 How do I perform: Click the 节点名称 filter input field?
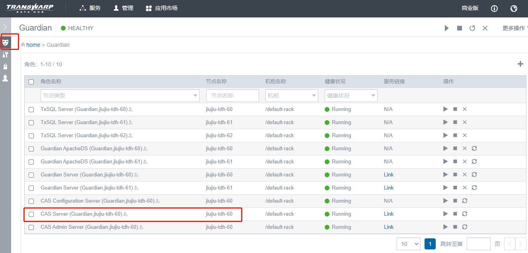pyautogui.click(x=232, y=96)
